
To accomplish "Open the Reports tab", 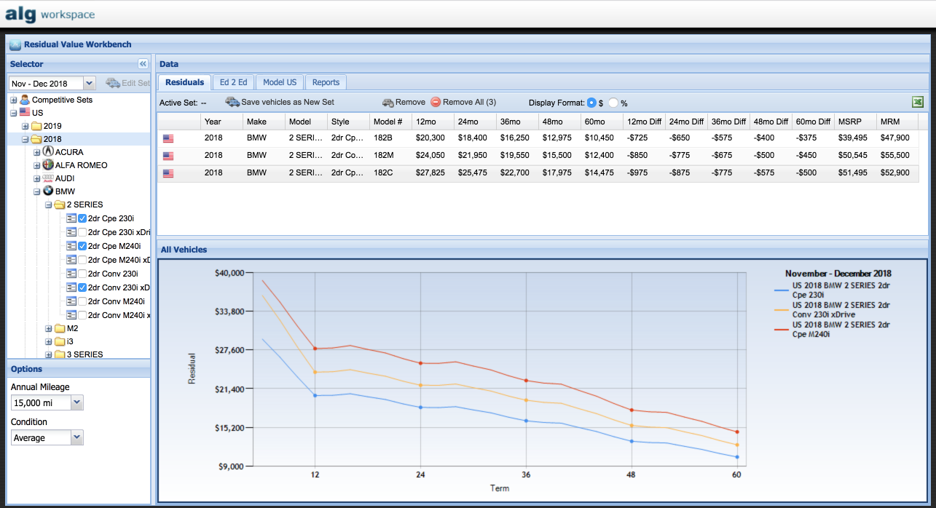I will click(x=326, y=82).
